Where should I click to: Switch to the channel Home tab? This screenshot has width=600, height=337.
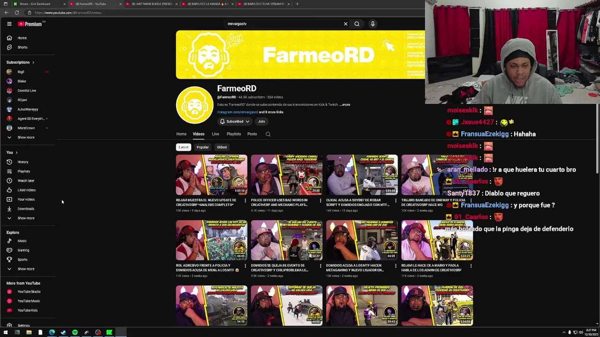181,134
